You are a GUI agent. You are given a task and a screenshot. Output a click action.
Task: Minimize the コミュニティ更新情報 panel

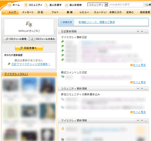(x=146, y=88)
